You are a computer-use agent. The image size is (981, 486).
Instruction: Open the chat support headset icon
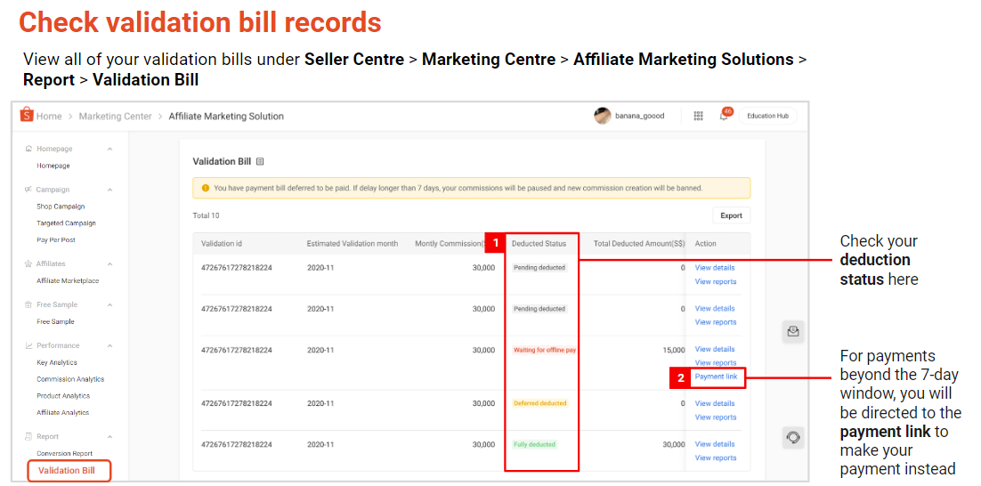coord(792,437)
